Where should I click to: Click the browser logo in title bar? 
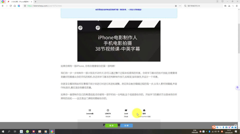tap(3, 2)
